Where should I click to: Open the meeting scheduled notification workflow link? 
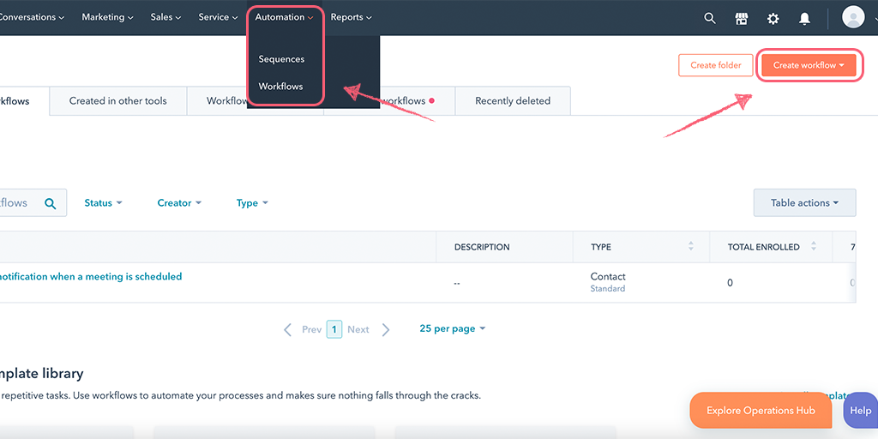coord(91,277)
